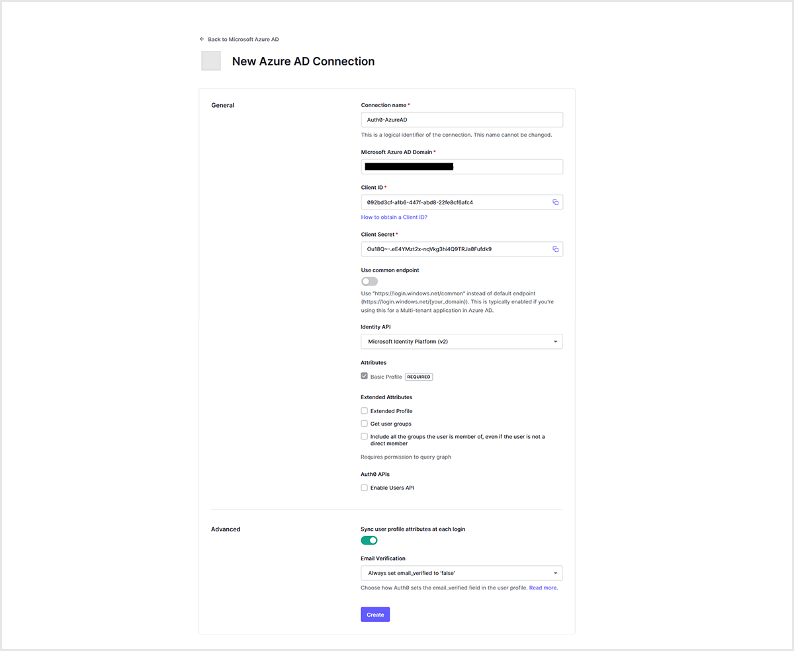Copy the Client Secret value
The height and width of the screenshot is (651, 794).
555,249
